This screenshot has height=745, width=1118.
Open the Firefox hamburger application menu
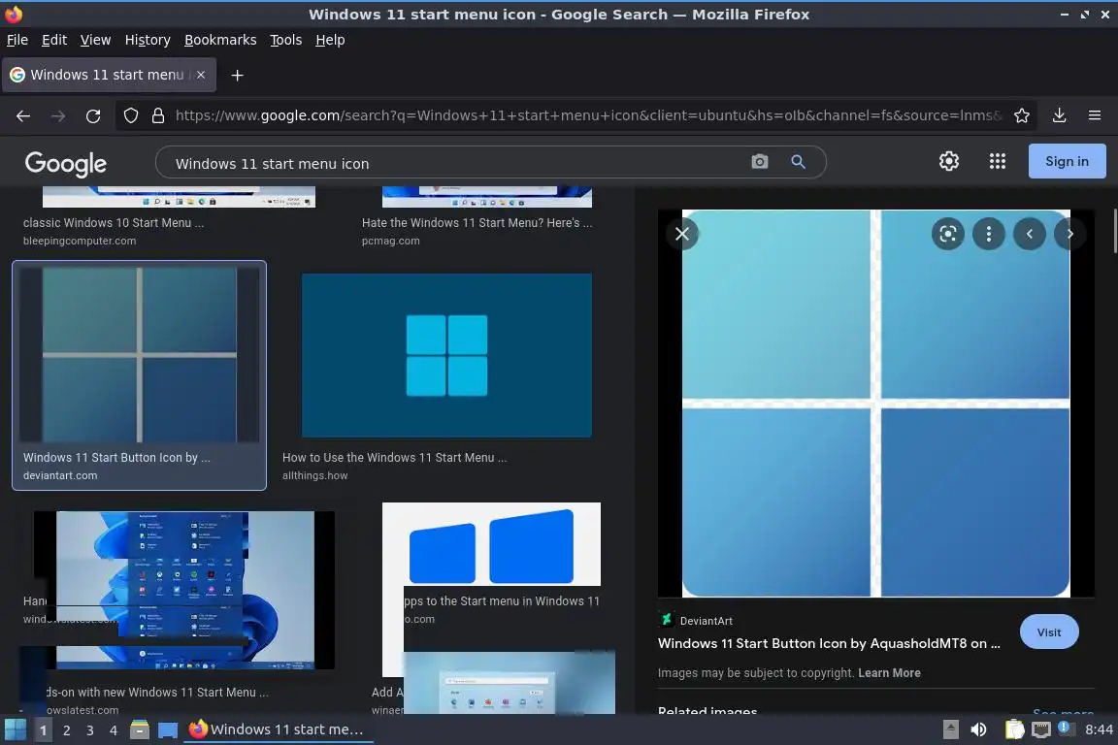tap(1095, 115)
